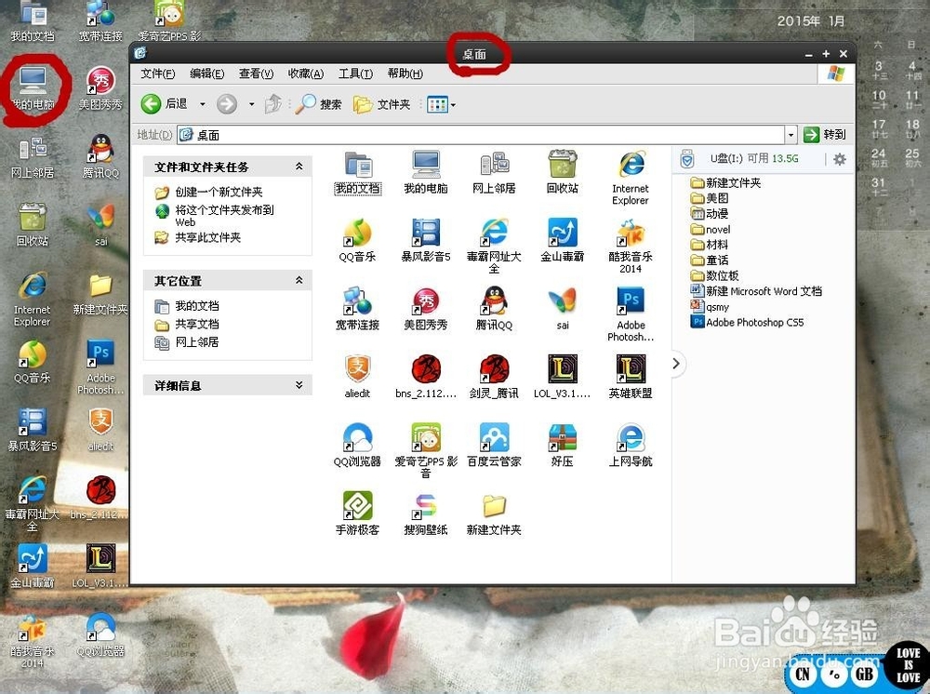
Task: Open 我的电脑 icon in the 桌面 window
Action: [x=425, y=173]
